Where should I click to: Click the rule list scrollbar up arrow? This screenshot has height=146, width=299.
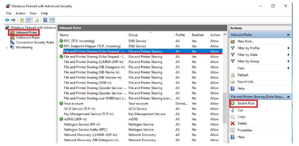(x=225, y=35)
